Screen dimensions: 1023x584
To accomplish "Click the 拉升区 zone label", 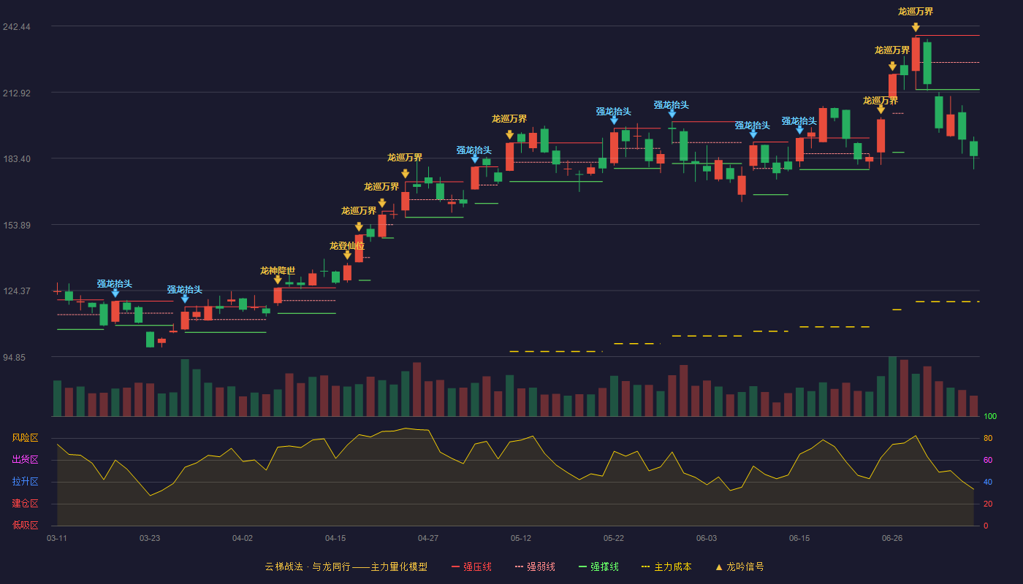I will [25, 482].
